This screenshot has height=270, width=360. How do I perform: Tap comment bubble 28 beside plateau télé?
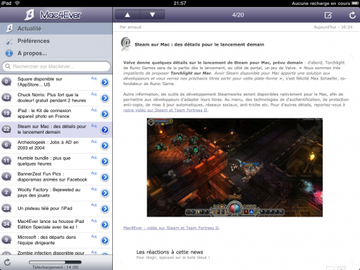(x=6, y=208)
